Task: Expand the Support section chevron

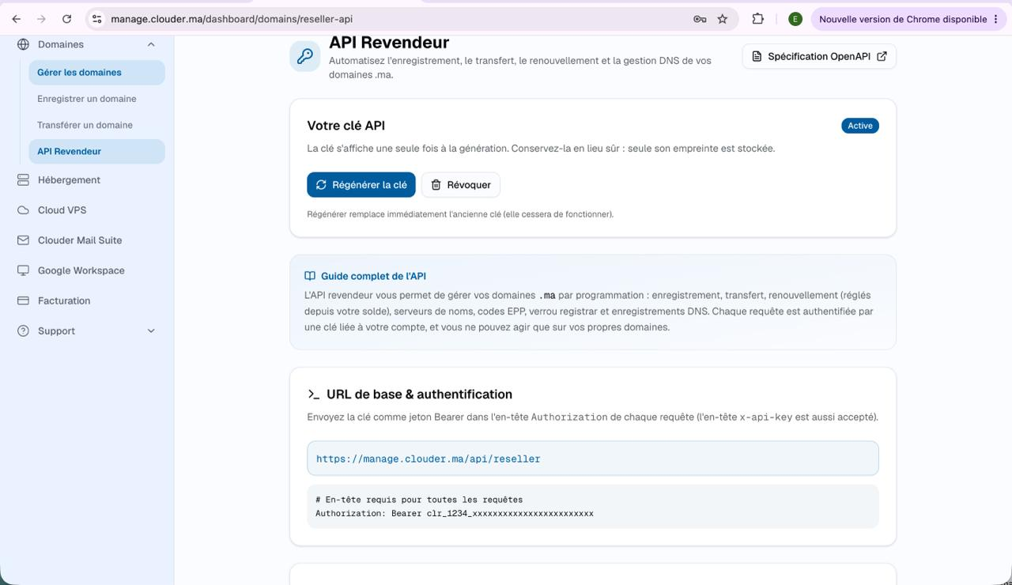Action: click(x=151, y=330)
